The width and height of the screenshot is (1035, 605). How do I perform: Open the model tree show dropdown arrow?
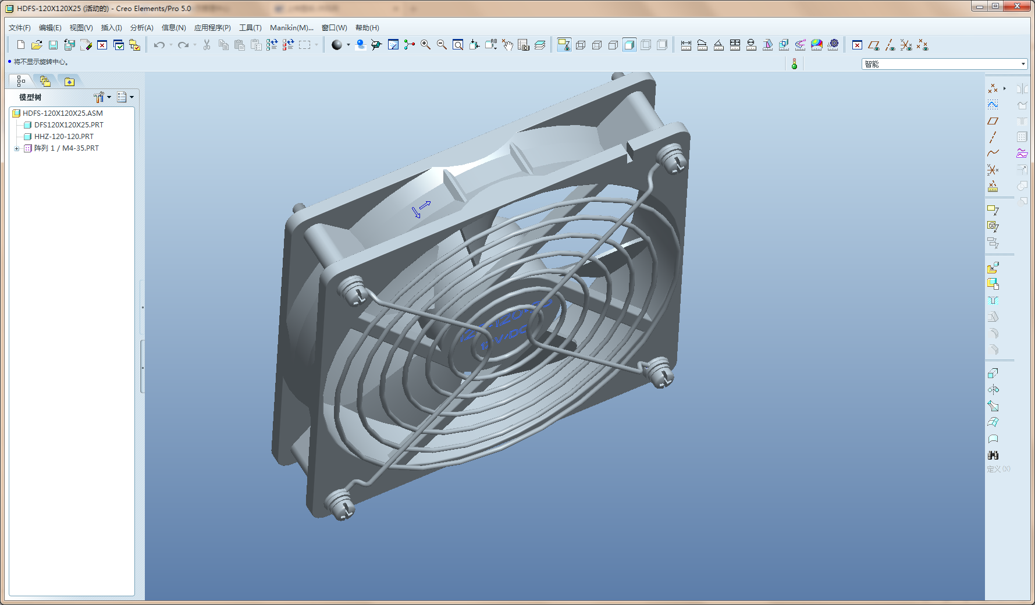pyautogui.click(x=132, y=97)
